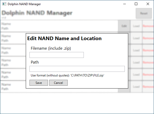Click the Filename input field
Screen dimensions: 154x114
coord(57,55)
